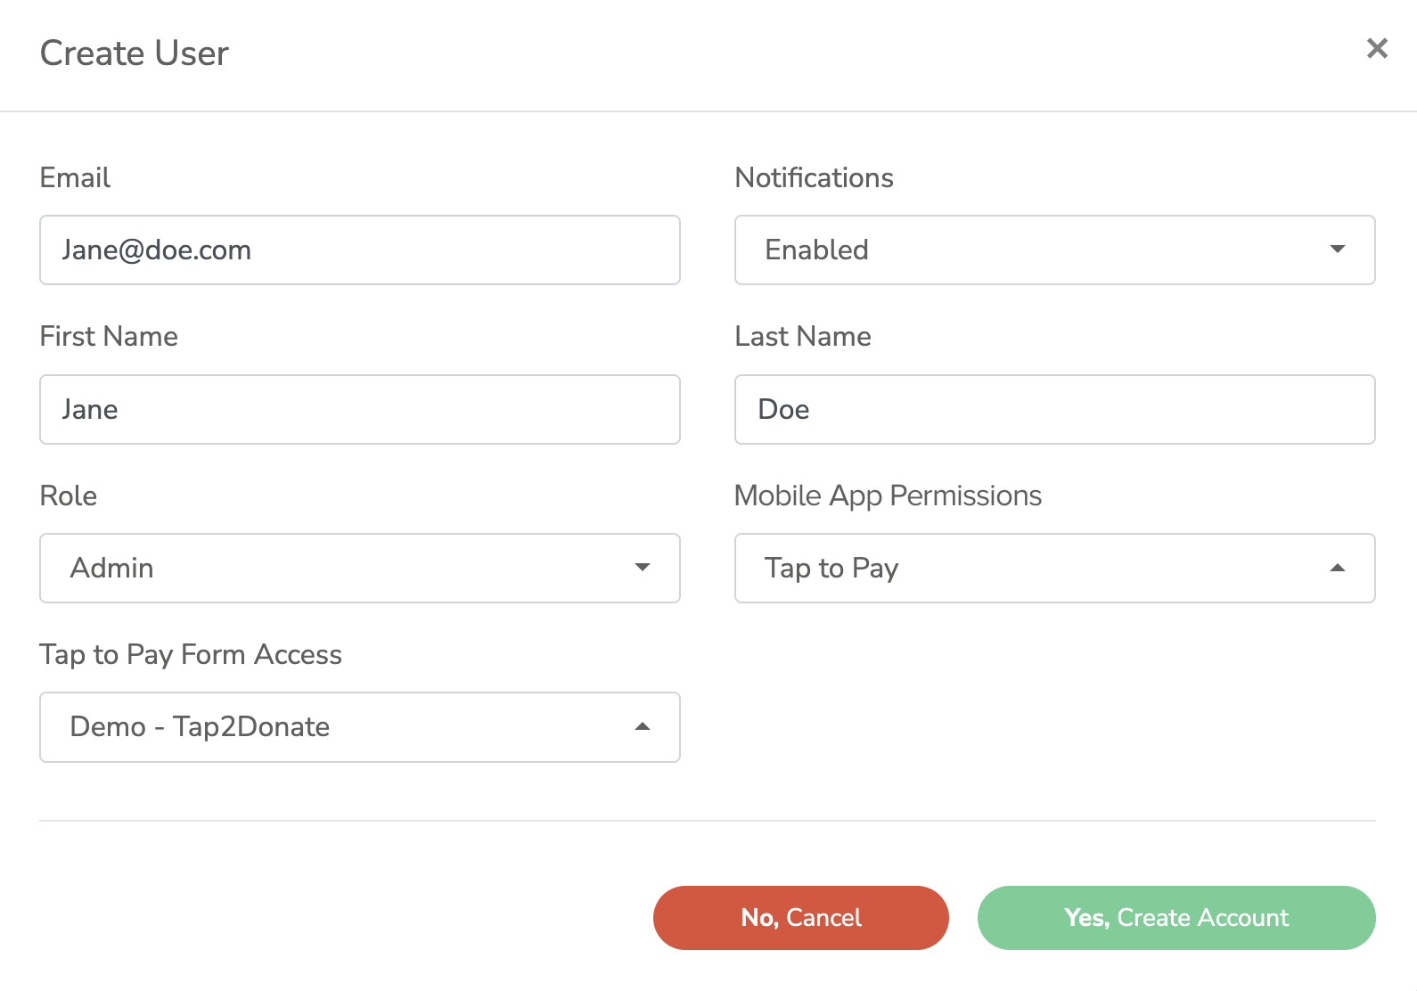Image resolution: width=1417 pixels, height=991 pixels.
Task: Close the Create User dialog with X
Action: (1377, 48)
